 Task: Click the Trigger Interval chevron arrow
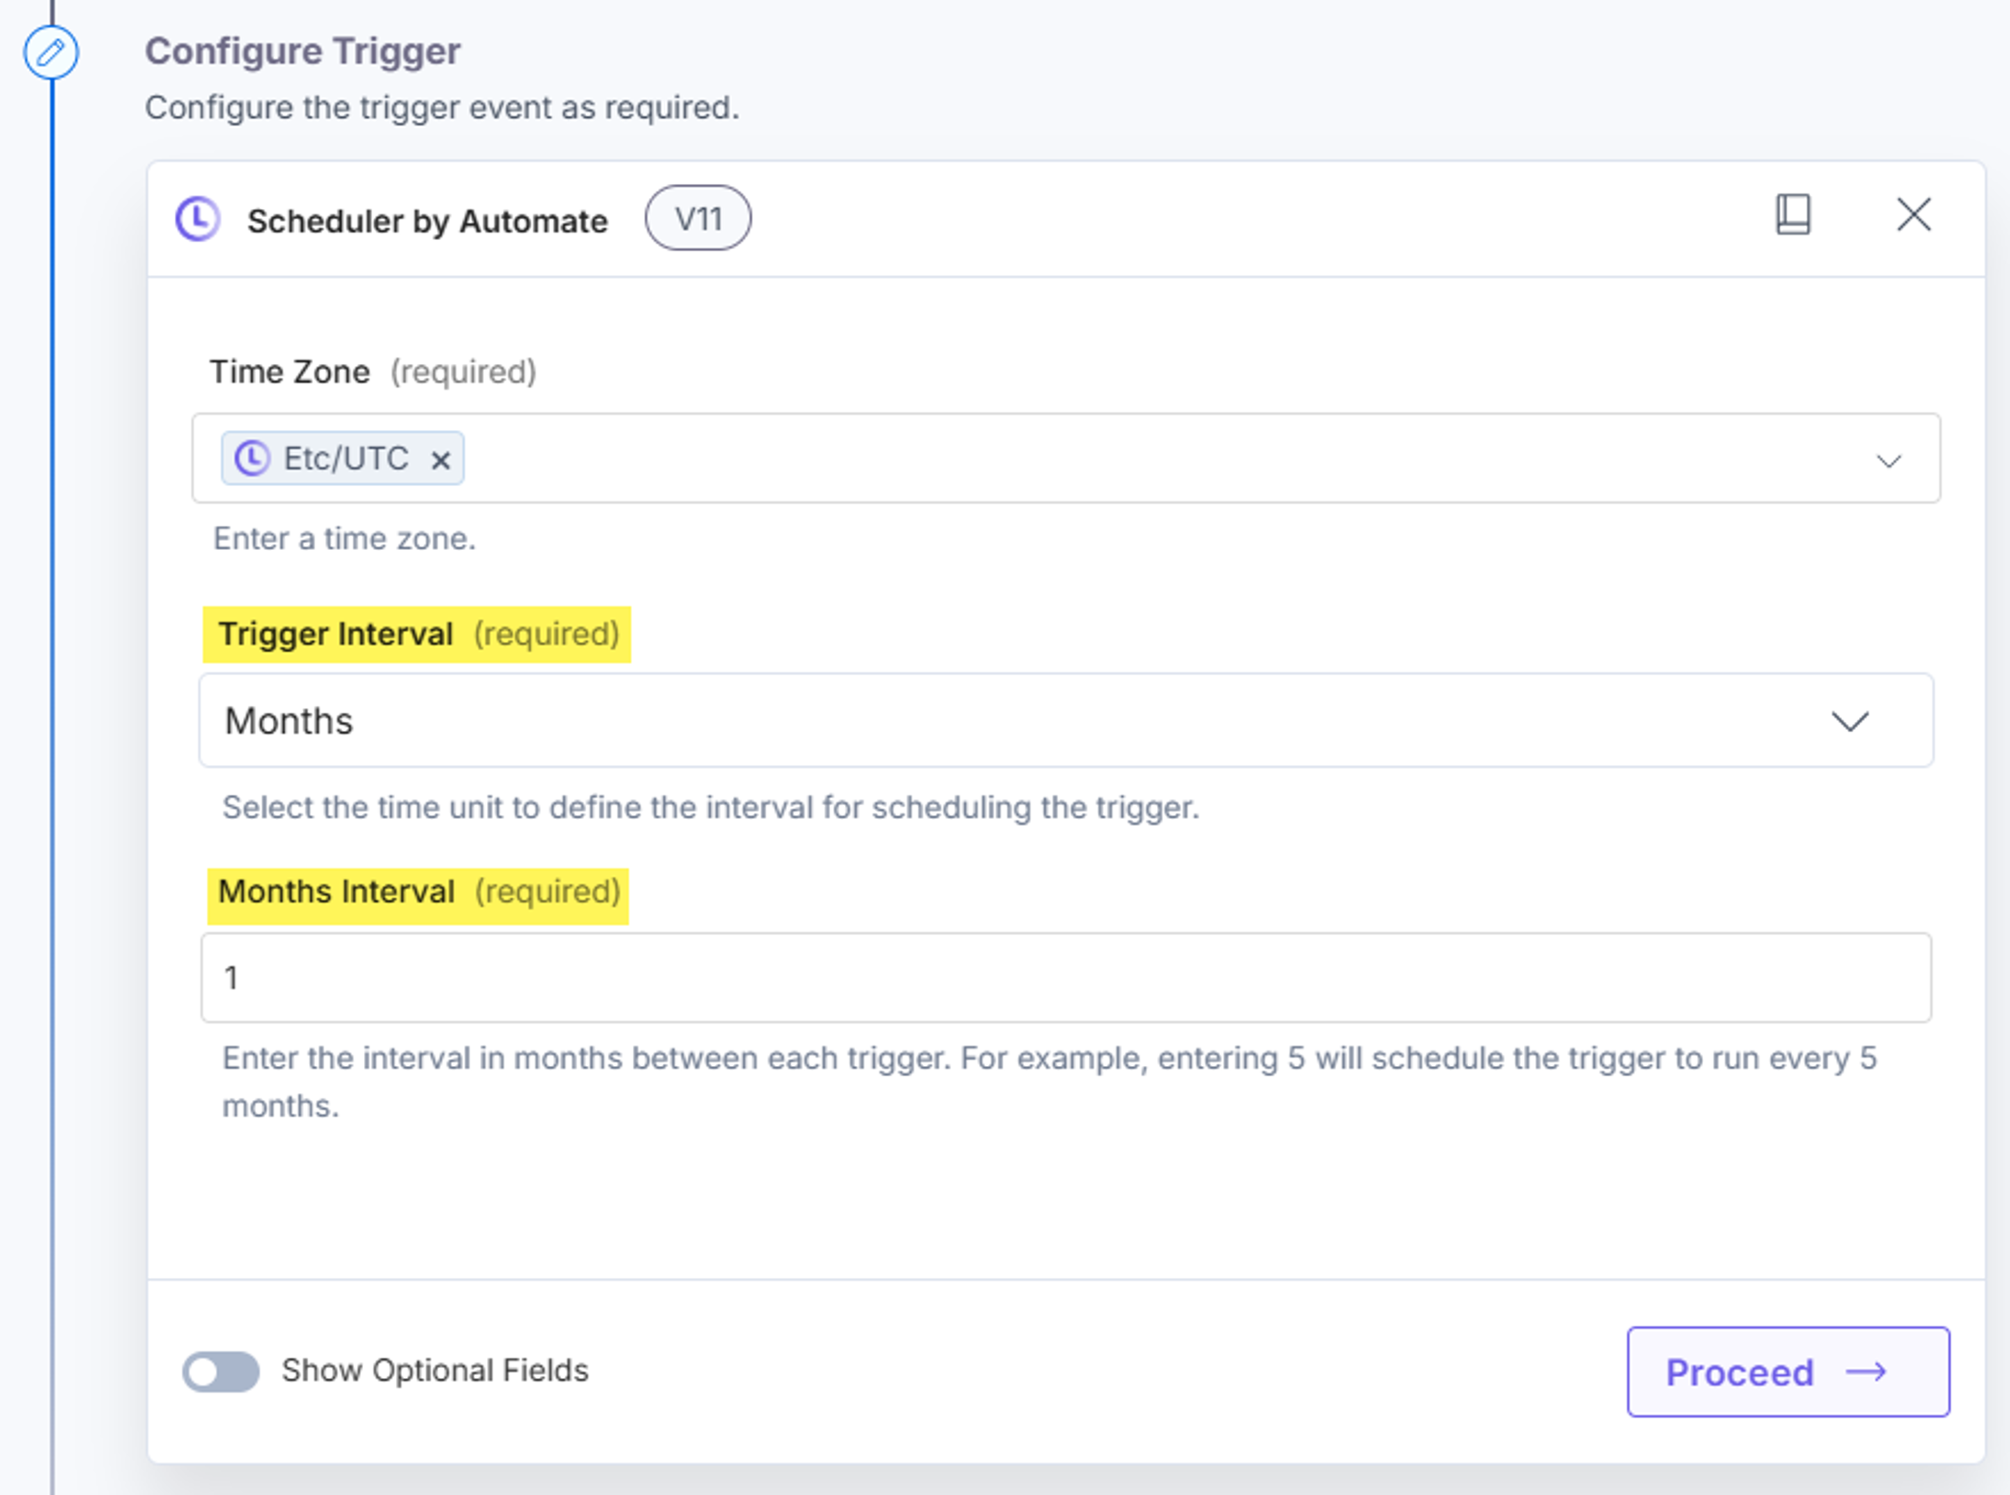click(1850, 721)
